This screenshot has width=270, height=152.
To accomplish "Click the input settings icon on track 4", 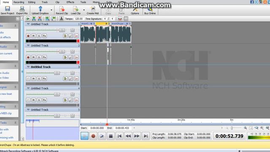I will coord(65,100).
